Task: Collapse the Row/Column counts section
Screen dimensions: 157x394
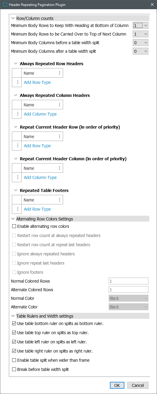Action: 13,18
